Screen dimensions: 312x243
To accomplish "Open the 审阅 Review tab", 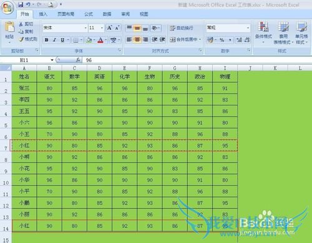I will [x=125, y=14].
